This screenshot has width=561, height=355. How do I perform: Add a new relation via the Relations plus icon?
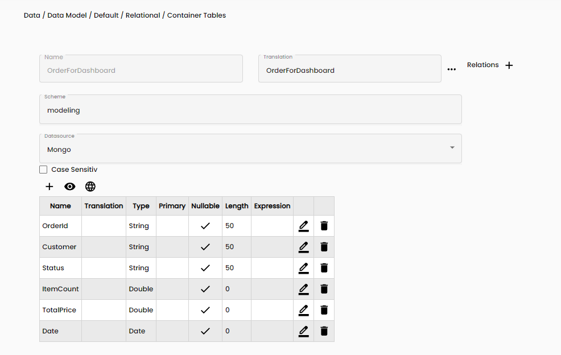pos(509,65)
